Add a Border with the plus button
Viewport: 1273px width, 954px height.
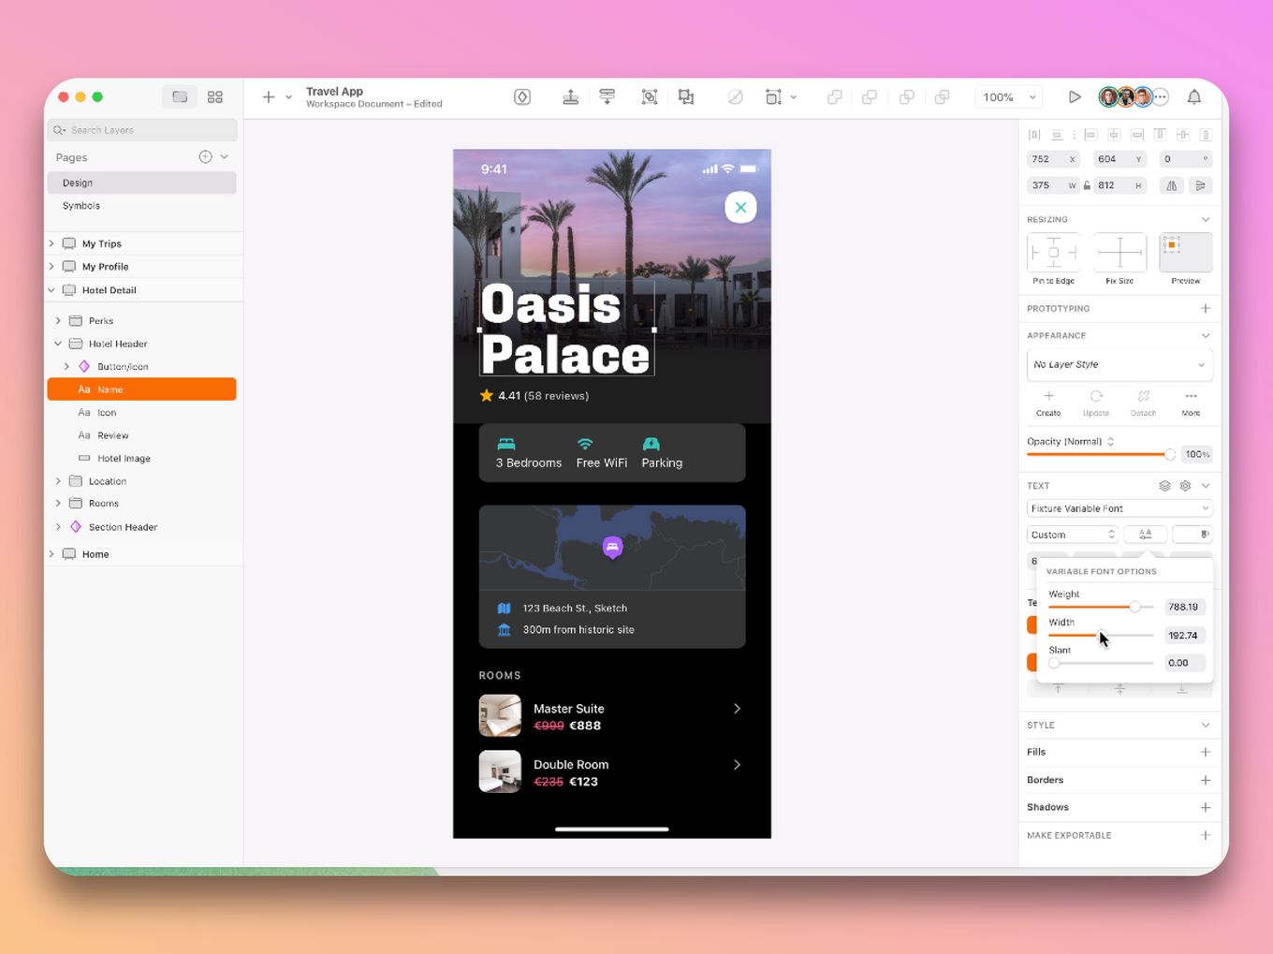[1206, 780]
